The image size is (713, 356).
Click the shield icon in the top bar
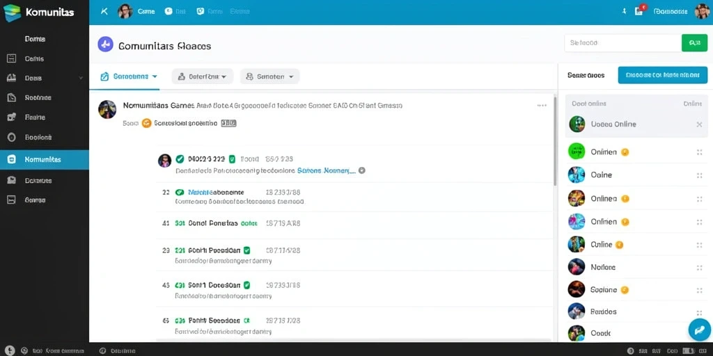(200, 11)
